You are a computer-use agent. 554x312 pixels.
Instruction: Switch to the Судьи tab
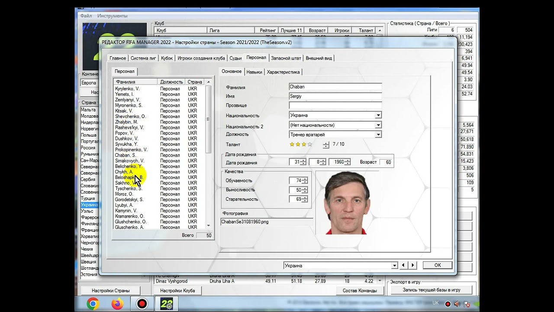235,58
